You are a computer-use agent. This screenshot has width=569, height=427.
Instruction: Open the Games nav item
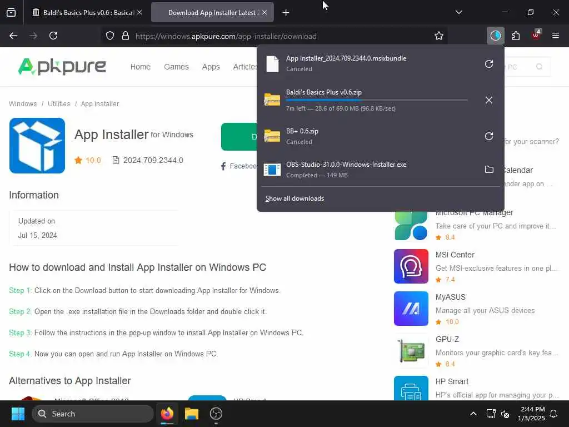click(x=176, y=67)
